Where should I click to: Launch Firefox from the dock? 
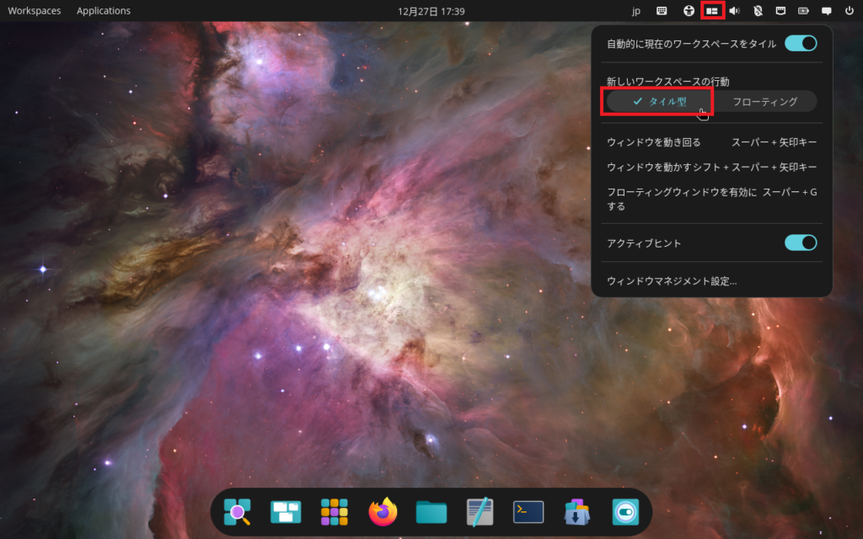pyautogui.click(x=383, y=511)
